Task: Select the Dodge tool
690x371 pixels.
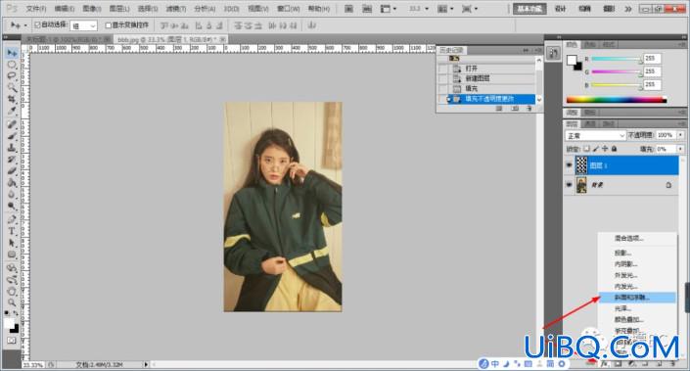Action: tap(12, 206)
